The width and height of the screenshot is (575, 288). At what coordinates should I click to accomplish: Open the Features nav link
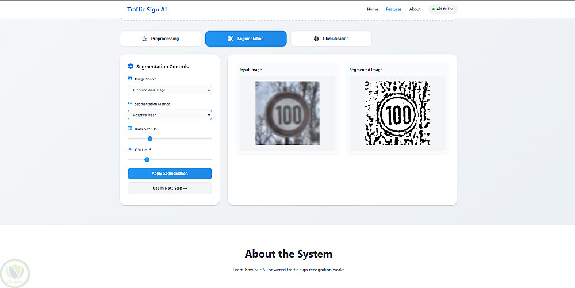click(x=393, y=9)
